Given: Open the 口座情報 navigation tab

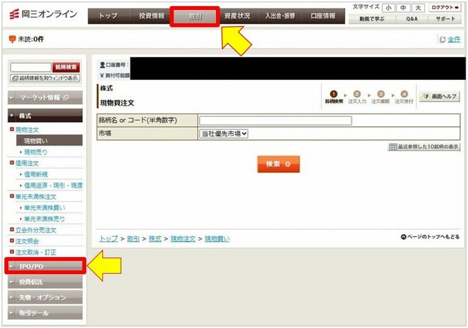Looking at the screenshot, I should 323,16.
